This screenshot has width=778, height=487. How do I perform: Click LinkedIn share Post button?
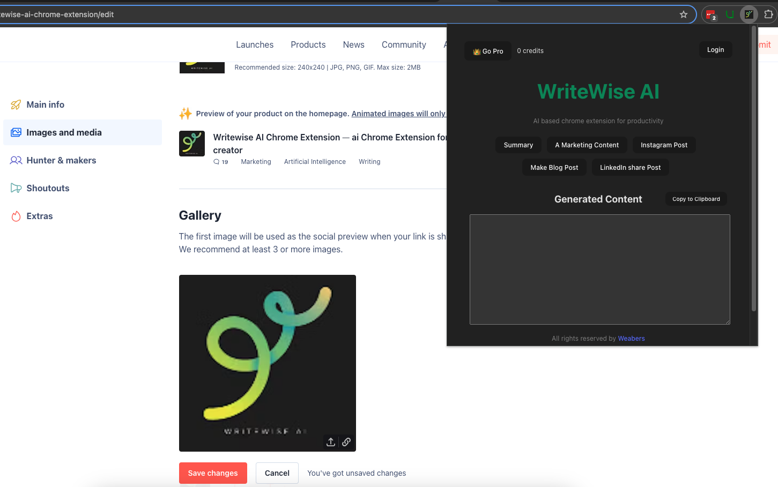click(631, 168)
